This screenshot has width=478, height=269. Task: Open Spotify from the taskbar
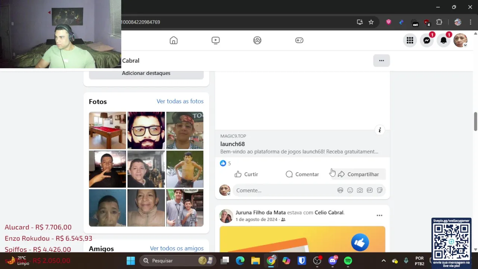[348, 260]
